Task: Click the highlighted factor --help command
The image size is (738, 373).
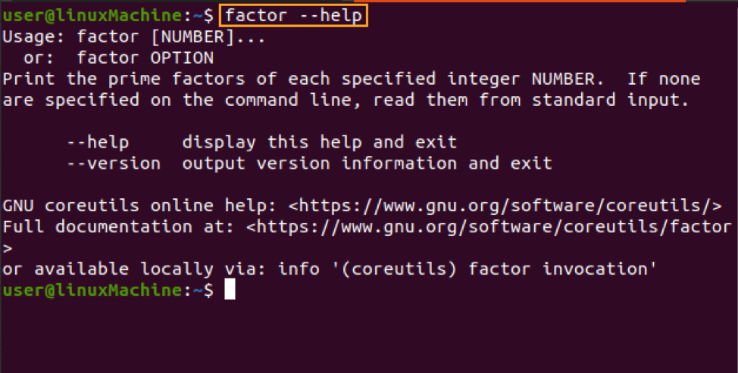Action: pos(293,15)
